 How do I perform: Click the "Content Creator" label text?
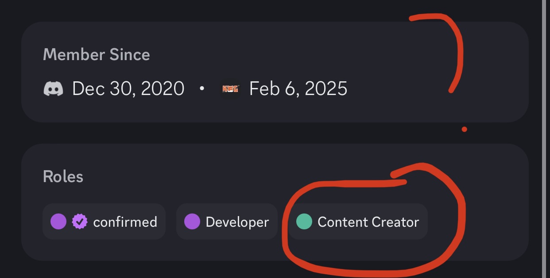click(368, 222)
